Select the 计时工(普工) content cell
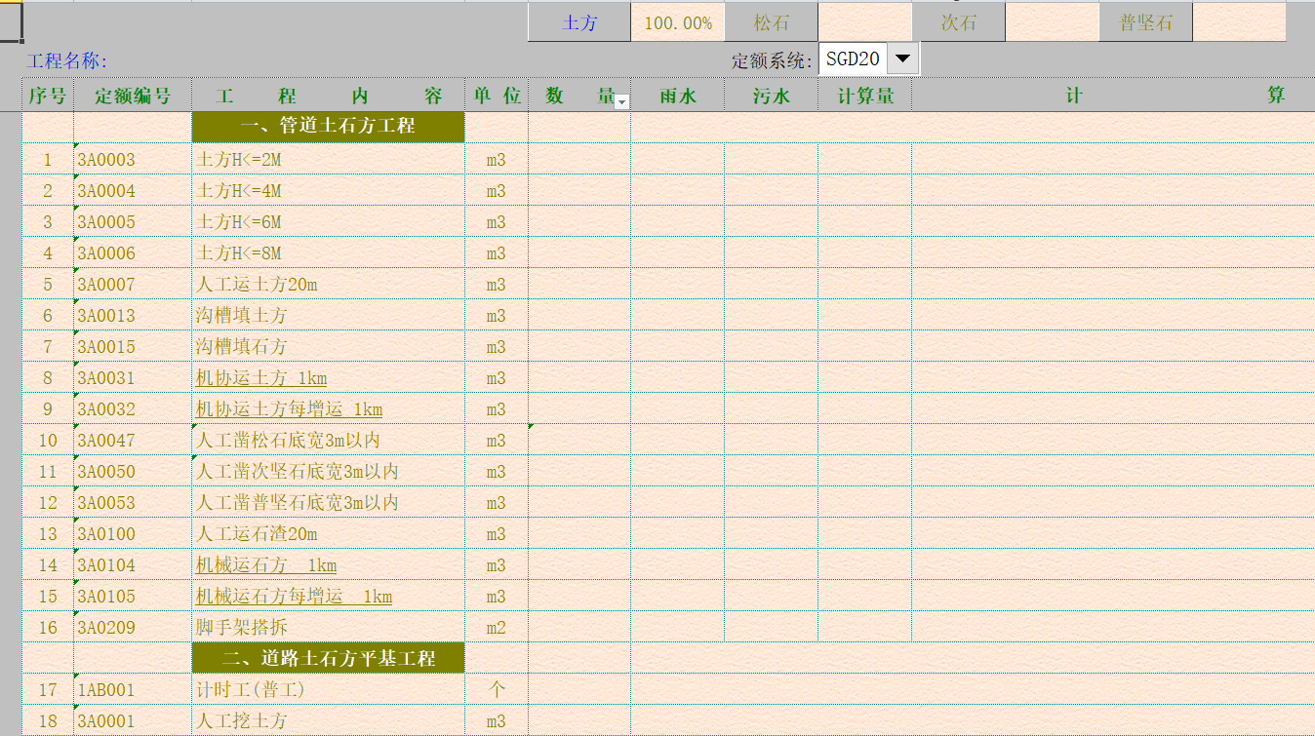This screenshot has width=1315, height=736. (x=329, y=690)
